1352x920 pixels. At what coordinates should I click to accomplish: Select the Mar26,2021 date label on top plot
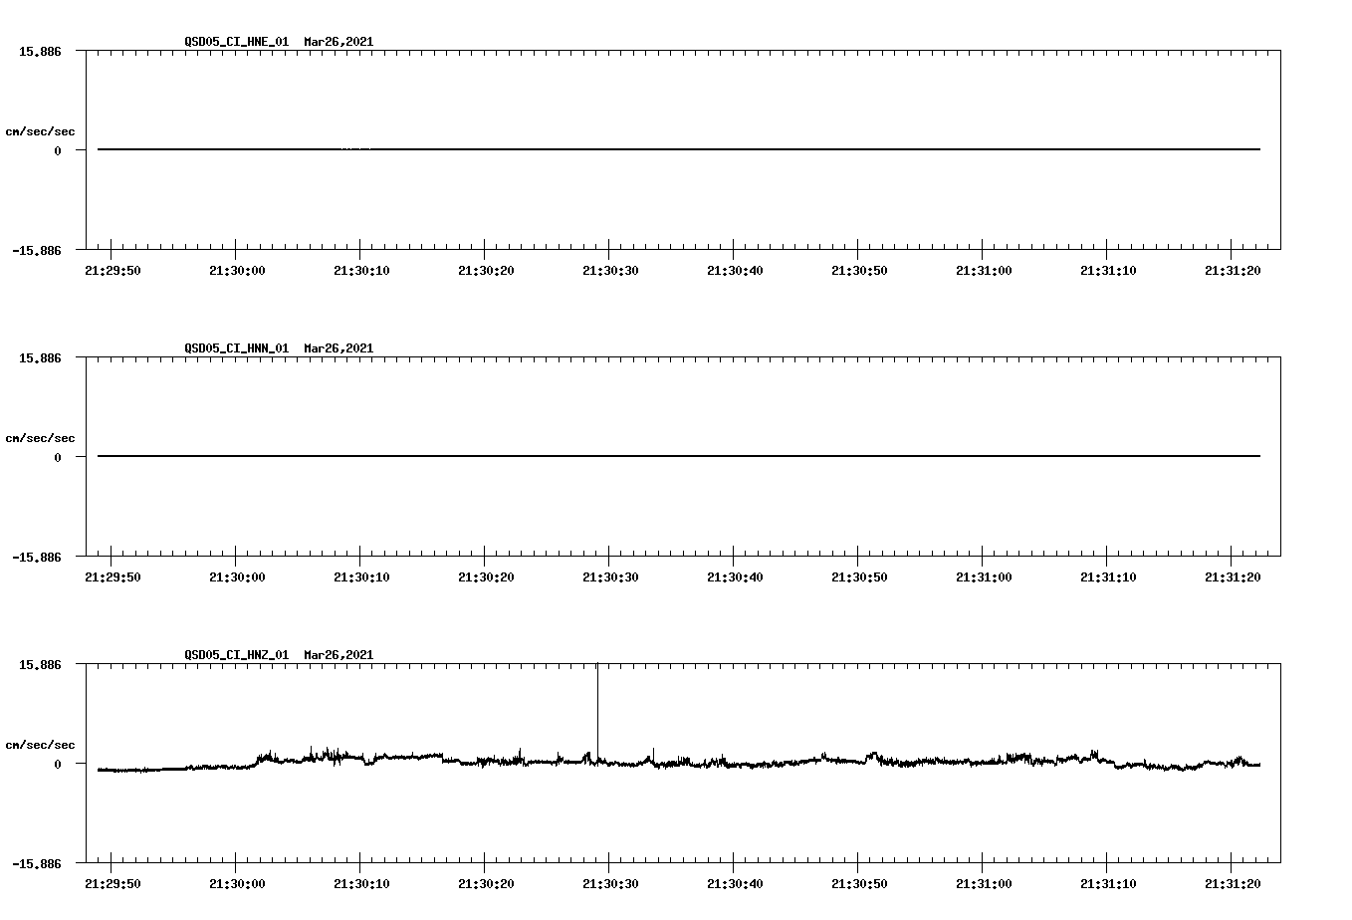coord(337,43)
